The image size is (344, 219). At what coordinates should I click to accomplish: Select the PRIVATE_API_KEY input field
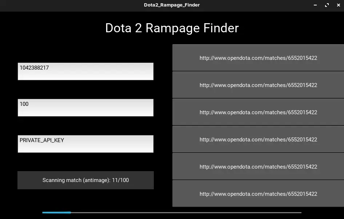tap(85, 144)
